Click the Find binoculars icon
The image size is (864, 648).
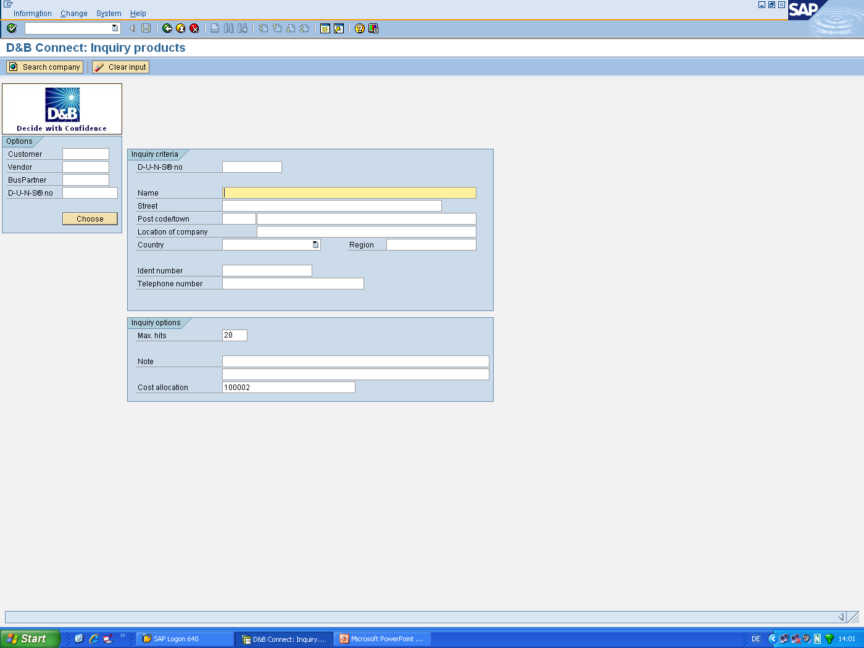coord(228,28)
